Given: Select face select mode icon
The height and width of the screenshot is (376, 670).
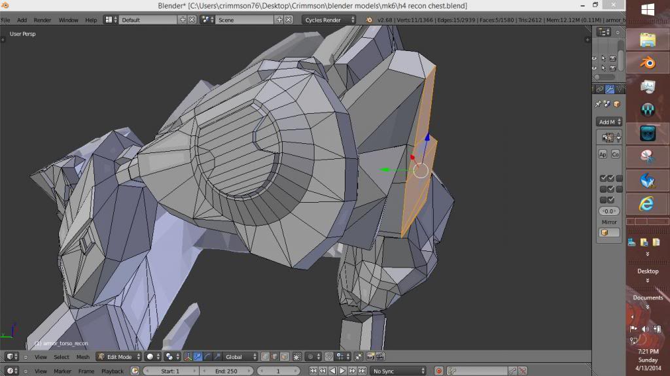Looking at the screenshot, I should click(285, 357).
